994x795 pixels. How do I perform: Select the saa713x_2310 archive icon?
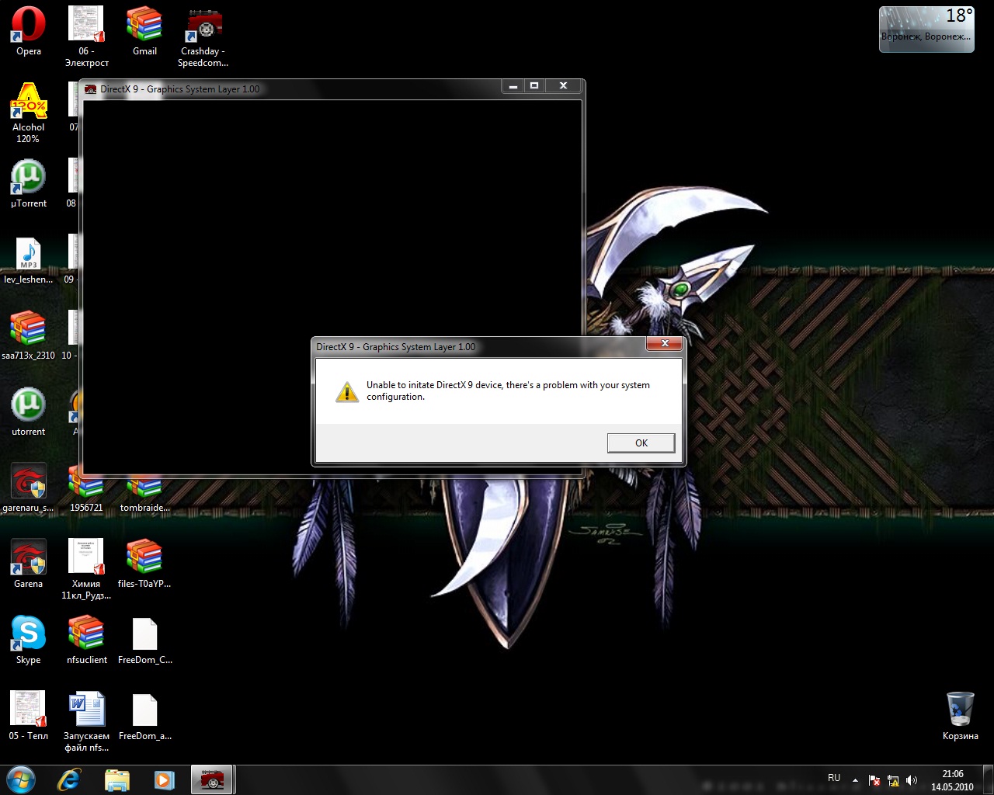click(29, 335)
